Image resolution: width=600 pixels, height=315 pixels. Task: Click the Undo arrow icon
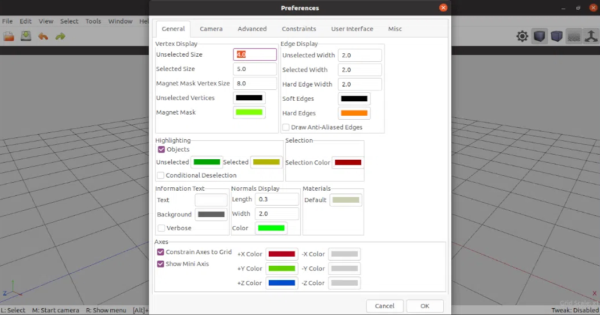click(x=43, y=36)
